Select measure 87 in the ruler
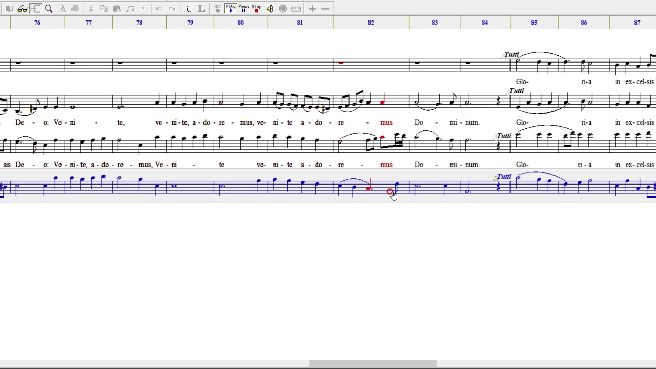 pyautogui.click(x=637, y=23)
